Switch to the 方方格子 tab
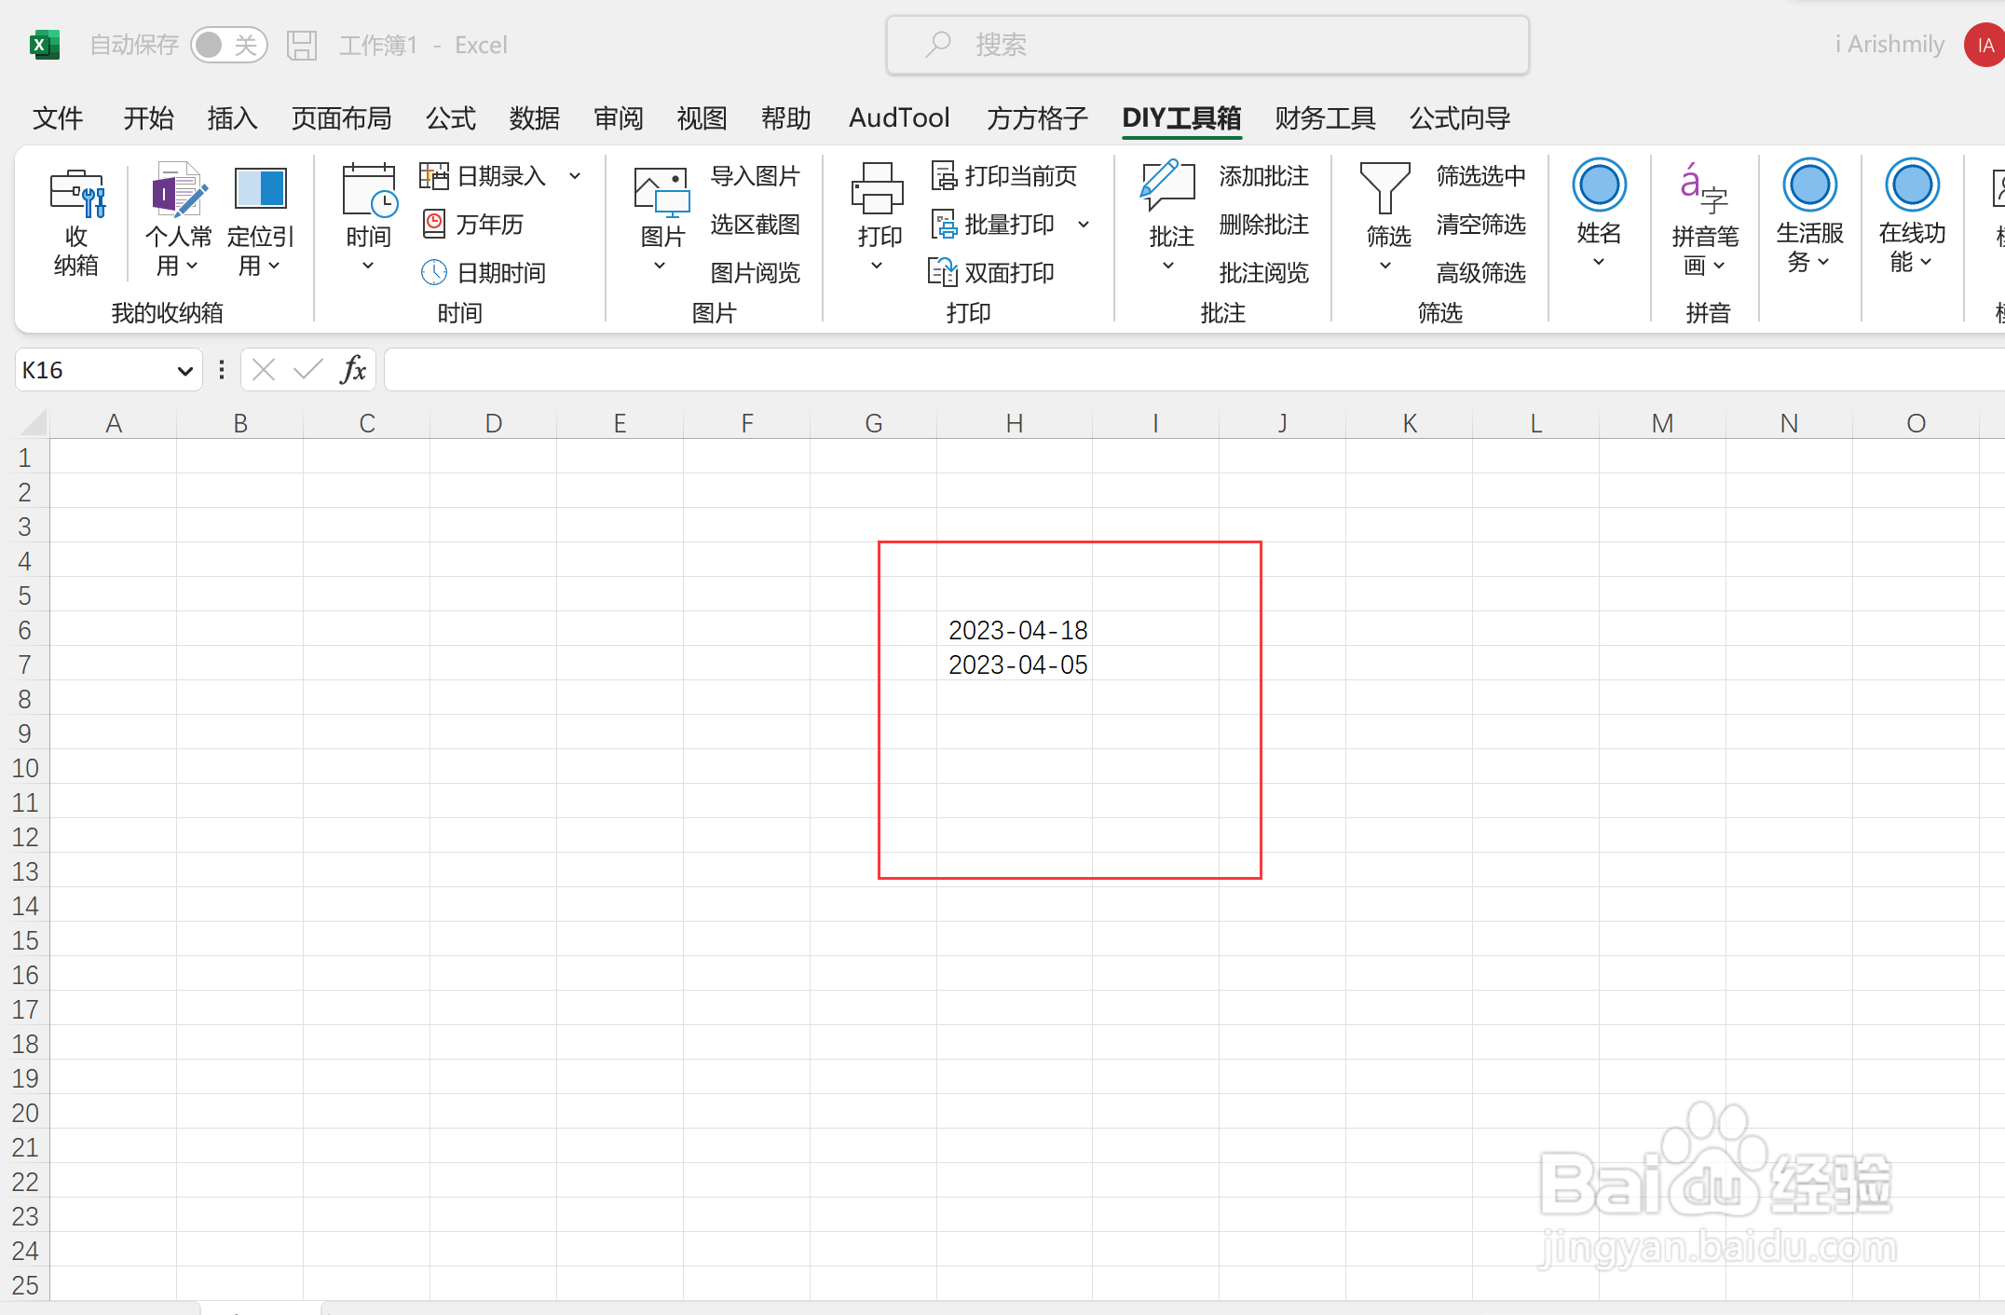Screen dimensions: 2005x1315 point(1037,118)
